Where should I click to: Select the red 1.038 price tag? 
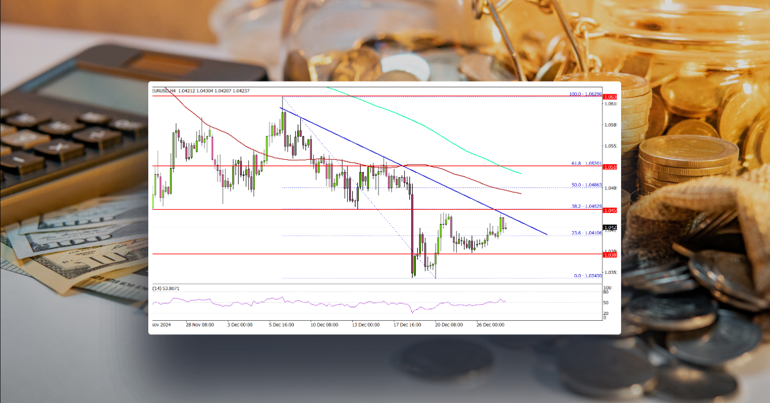(610, 255)
